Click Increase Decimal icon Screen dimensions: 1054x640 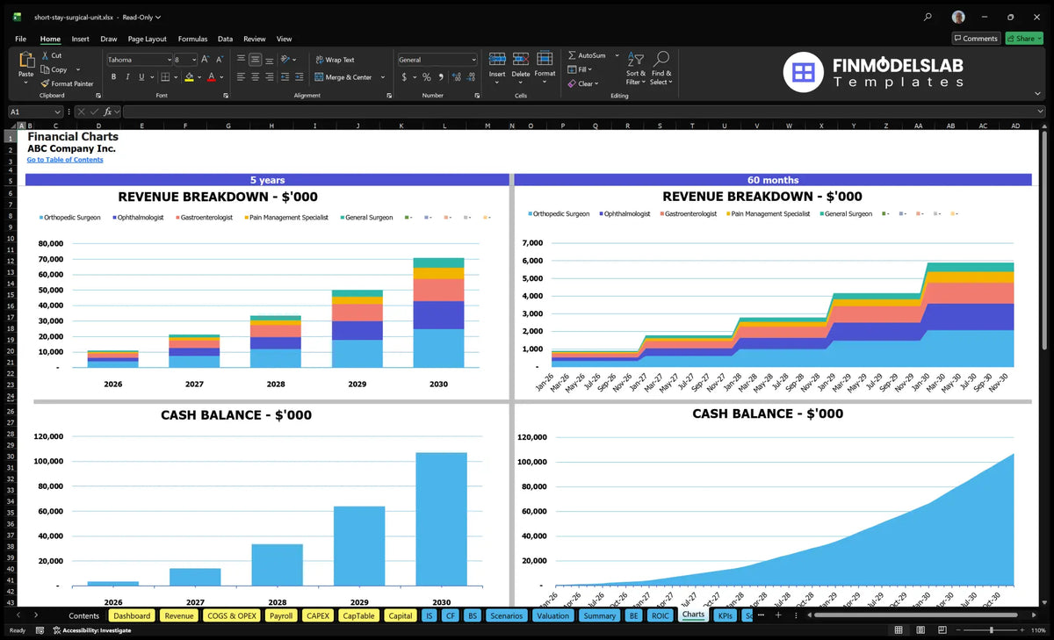pyautogui.click(x=456, y=77)
